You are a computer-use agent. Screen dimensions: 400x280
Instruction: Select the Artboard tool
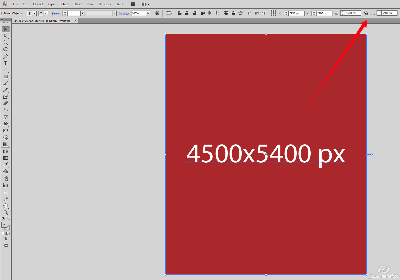click(6, 193)
